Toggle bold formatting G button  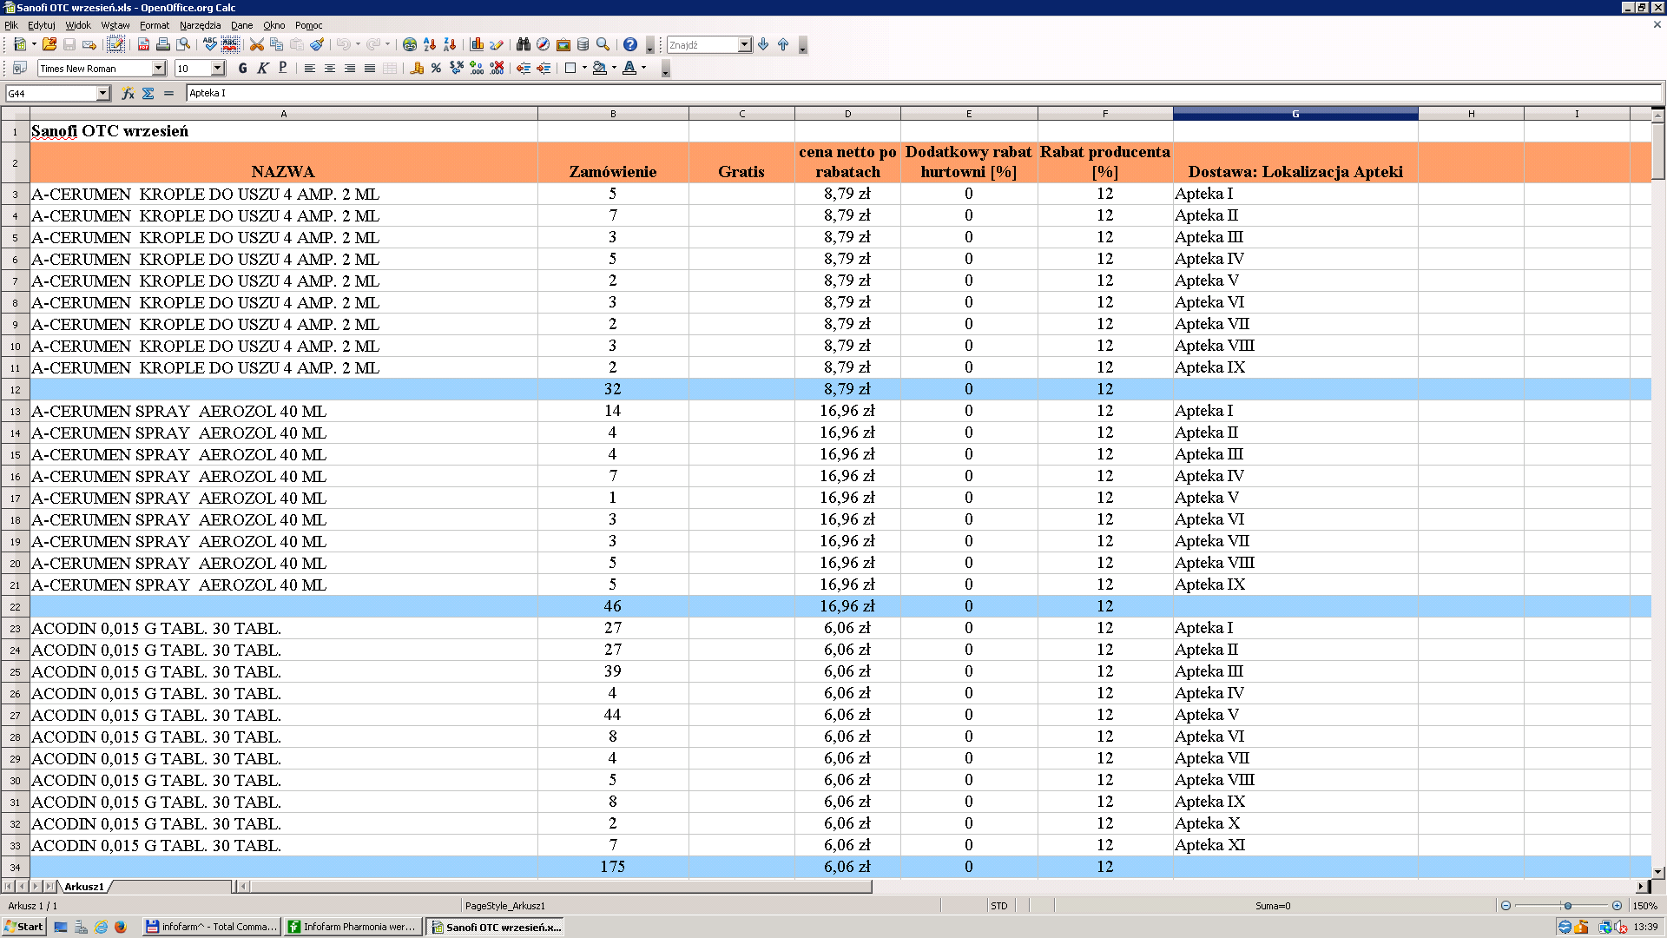(242, 68)
